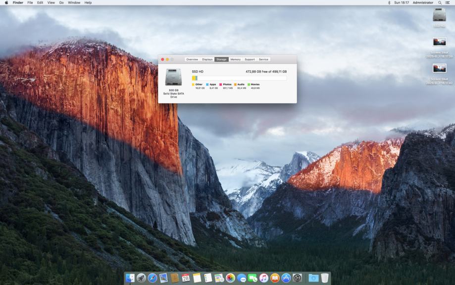Click the SSD drive icon in Storage window
The height and width of the screenshot is (285, 455).
[x=173, y=77]
